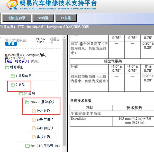This screenshot has width=154, height=152.
Task: Expand the 204-01A 前悬架-4x2 node
Action: [45, 146]
